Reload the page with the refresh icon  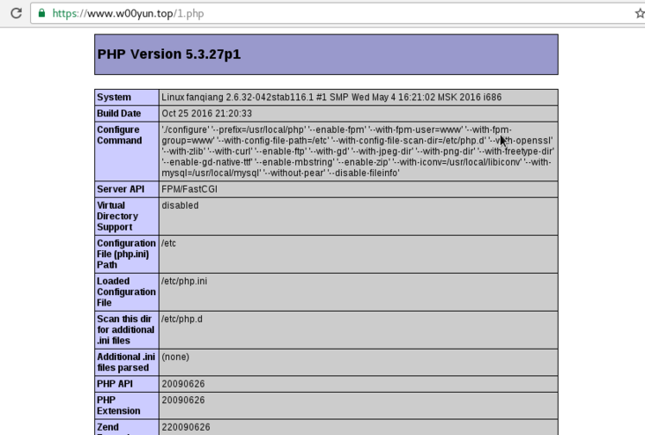pos(16,13)
